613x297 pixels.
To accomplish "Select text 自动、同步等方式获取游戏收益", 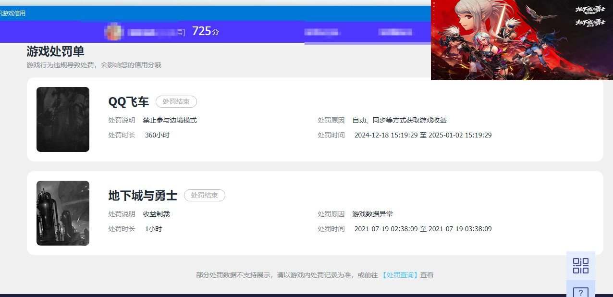I will click(399, 120).
